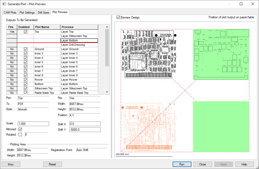Viewport: 259px width, 169px height.
Task: Disable the Mirrored checkbox
Action: (20, 129)
